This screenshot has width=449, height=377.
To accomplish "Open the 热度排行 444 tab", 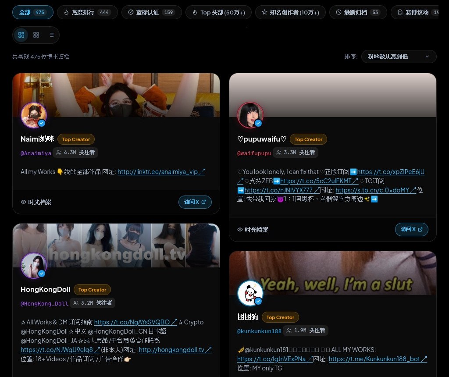I will 87,12.
